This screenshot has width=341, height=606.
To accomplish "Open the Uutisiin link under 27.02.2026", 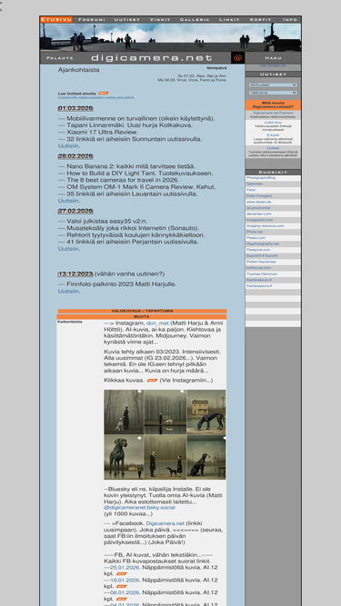I will point(68,249).
